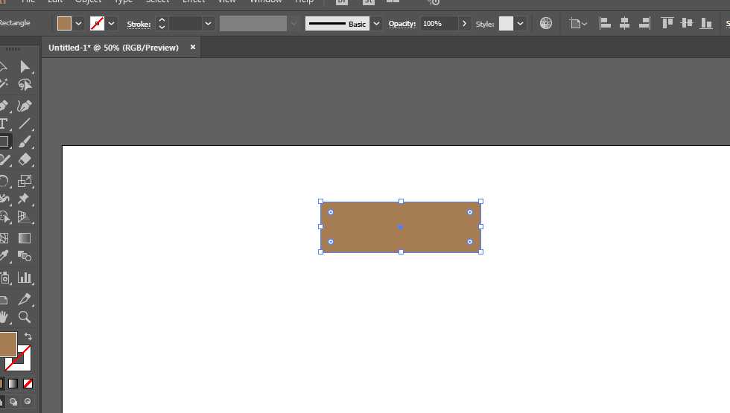Click the horizontal align left icon

tap(605, 23)
